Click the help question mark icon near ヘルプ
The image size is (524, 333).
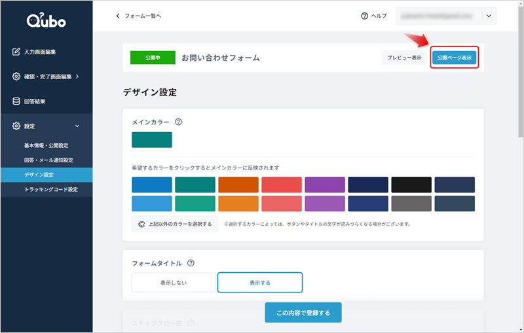(364, 16)
